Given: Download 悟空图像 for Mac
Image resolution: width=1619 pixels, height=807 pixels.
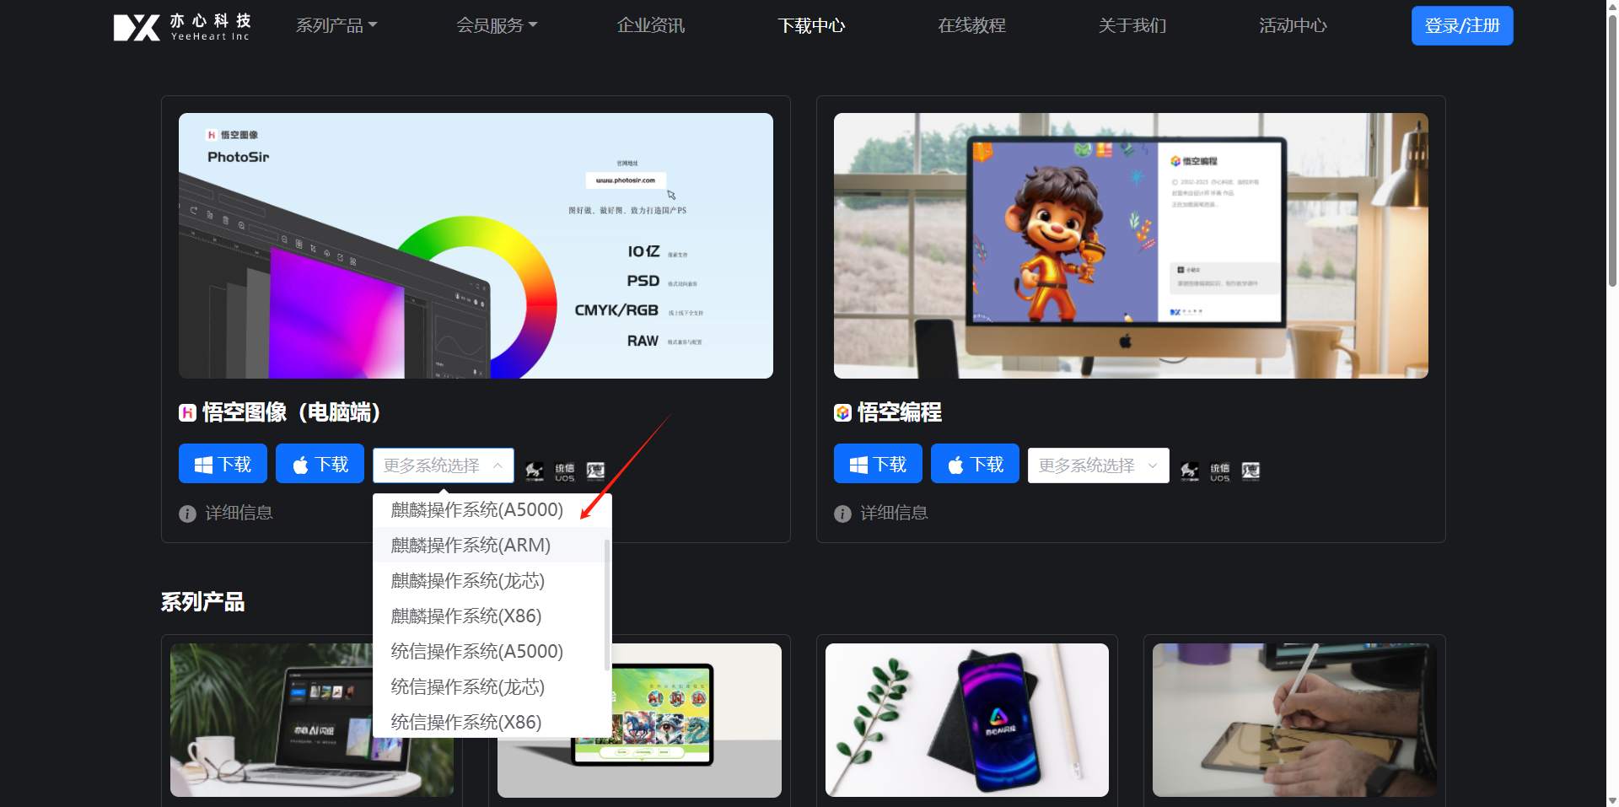Looking at the screenshot, I should [x=320, y=464].
